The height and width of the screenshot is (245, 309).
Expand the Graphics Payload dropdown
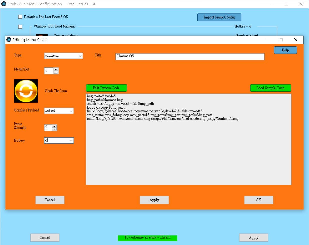[x=71, y=111]
